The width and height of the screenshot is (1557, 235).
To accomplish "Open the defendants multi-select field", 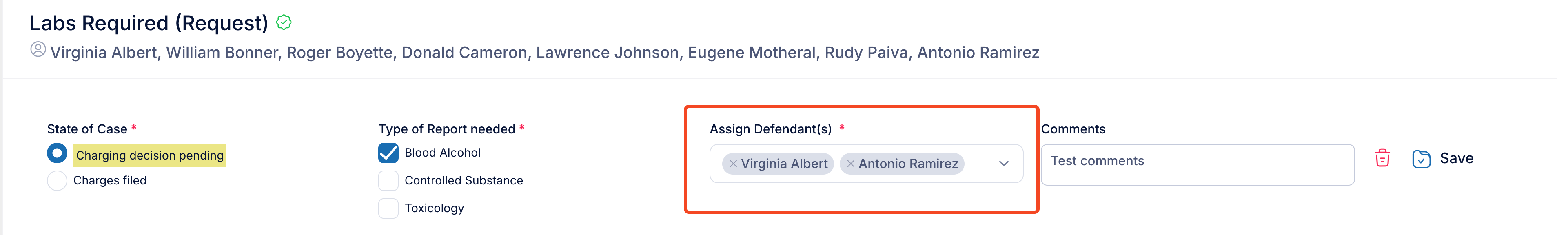I will pos(866,164).
